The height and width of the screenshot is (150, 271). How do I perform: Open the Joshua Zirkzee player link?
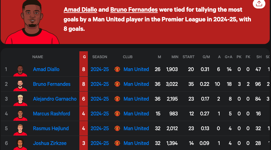coord(50,143)
